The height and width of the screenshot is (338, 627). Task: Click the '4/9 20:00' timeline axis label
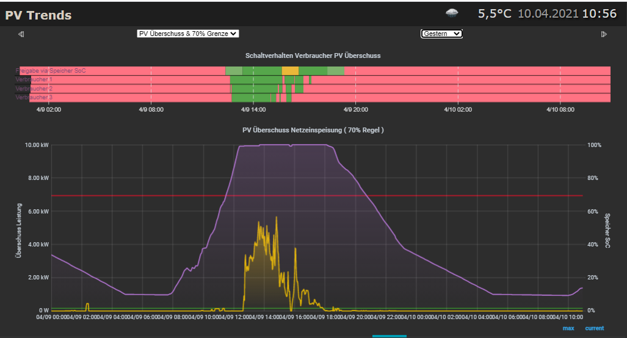click(x=356, y=109)
